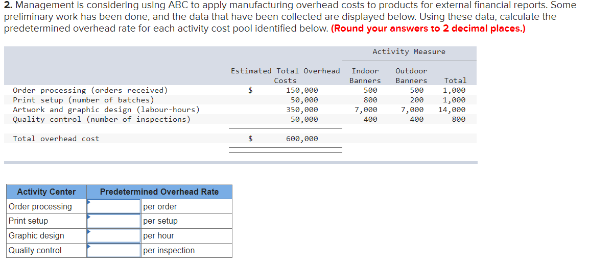This screenshot has height=268, width=613.
Task: Click 'Order processing' in answer table
Action: click(40, 206)
